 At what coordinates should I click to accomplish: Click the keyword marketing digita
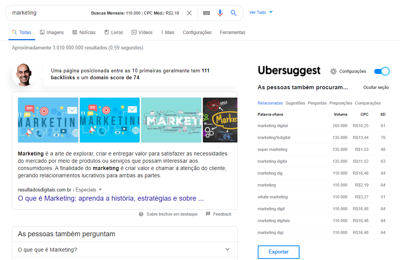(272, 161)
